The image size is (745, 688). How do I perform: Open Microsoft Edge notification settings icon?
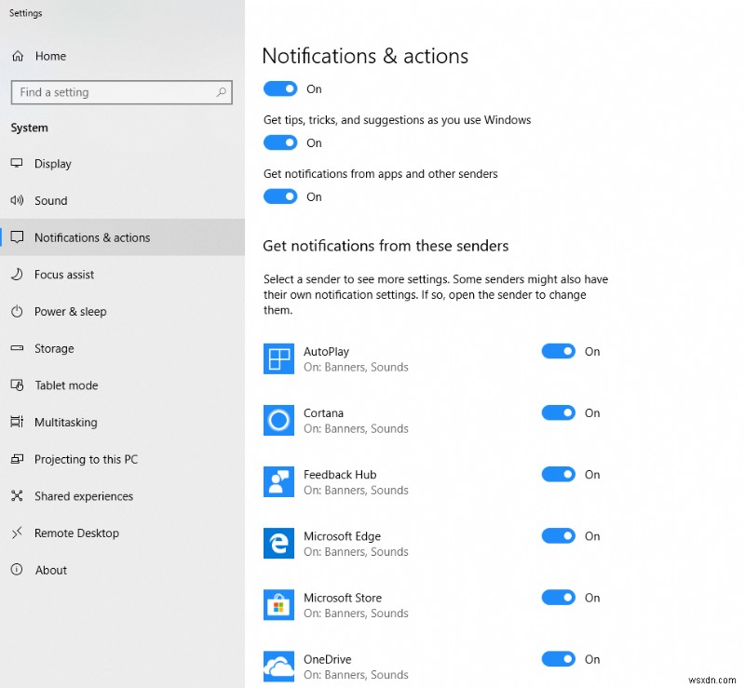pyautogui.click(x=278, y=543)
